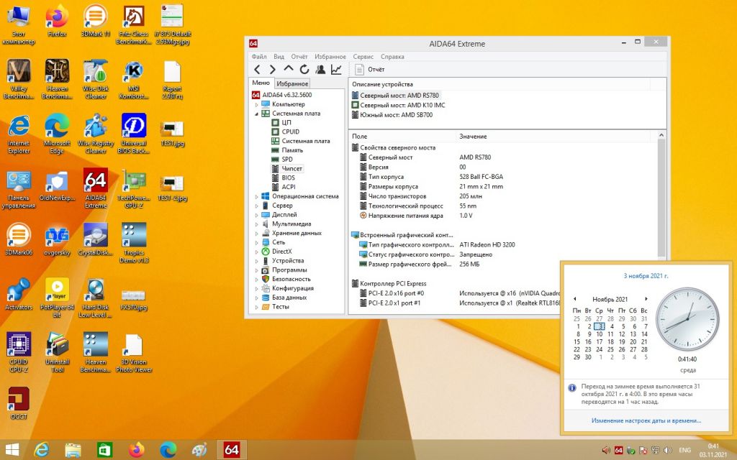The image size is (737, 460).
Task: Select the PotPlayer 64 bit desktop icon
Action: click(58, 298)
